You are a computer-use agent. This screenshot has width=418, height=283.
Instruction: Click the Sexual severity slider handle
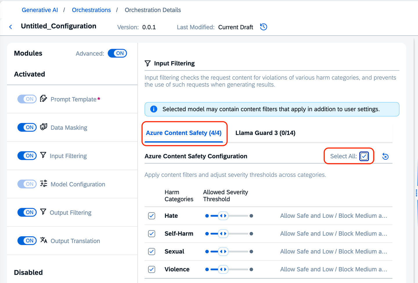[223, 251]
